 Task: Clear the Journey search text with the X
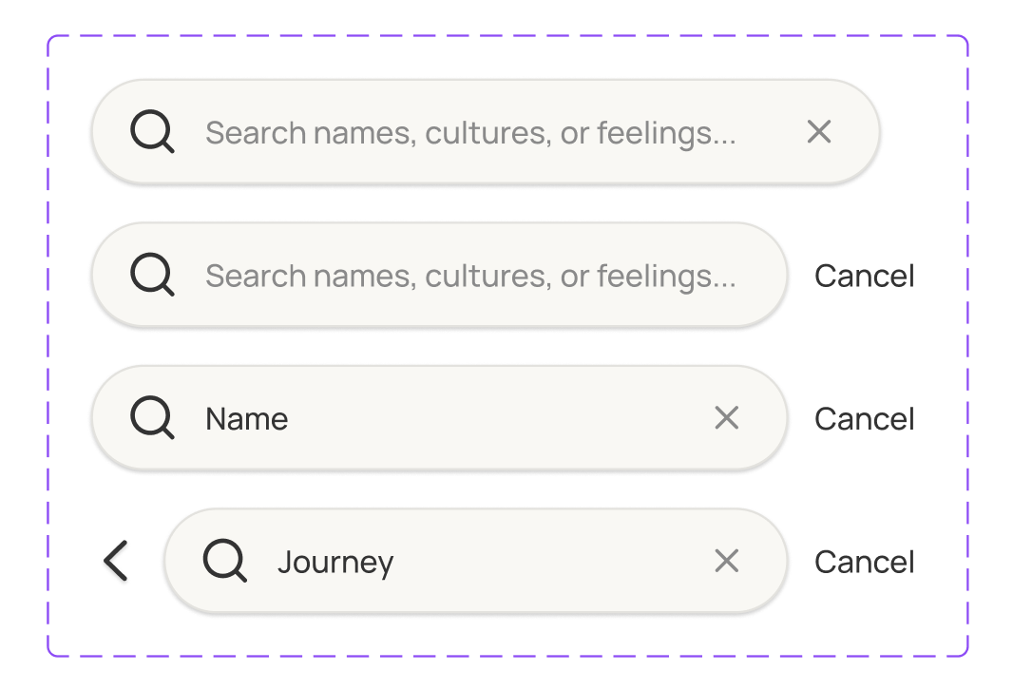point(726,561)
